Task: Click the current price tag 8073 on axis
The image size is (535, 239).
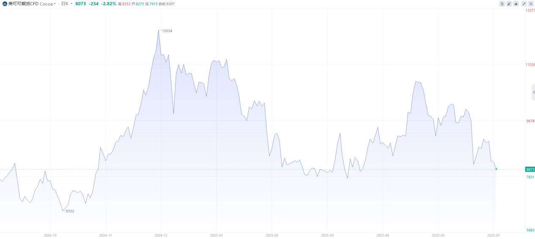Action: (530, 169)
